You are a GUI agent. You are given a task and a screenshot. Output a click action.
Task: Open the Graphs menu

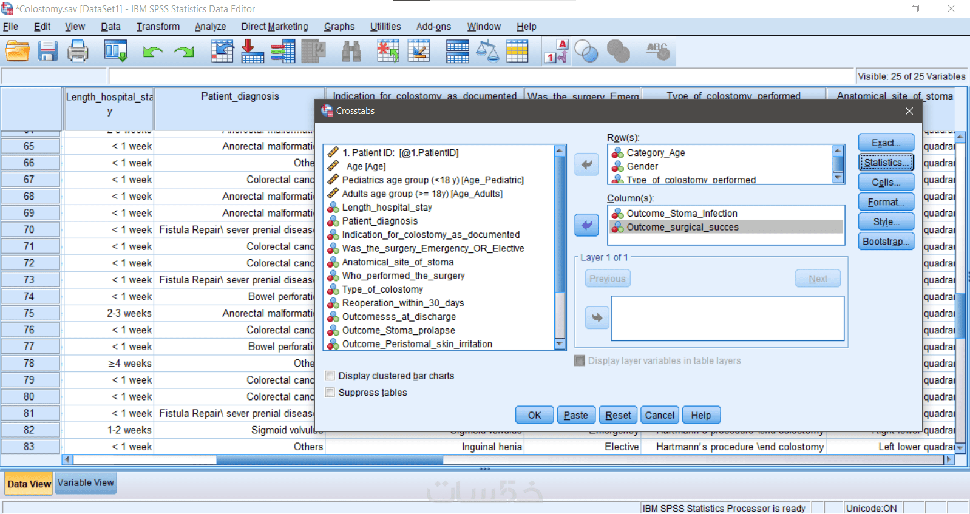339,27
